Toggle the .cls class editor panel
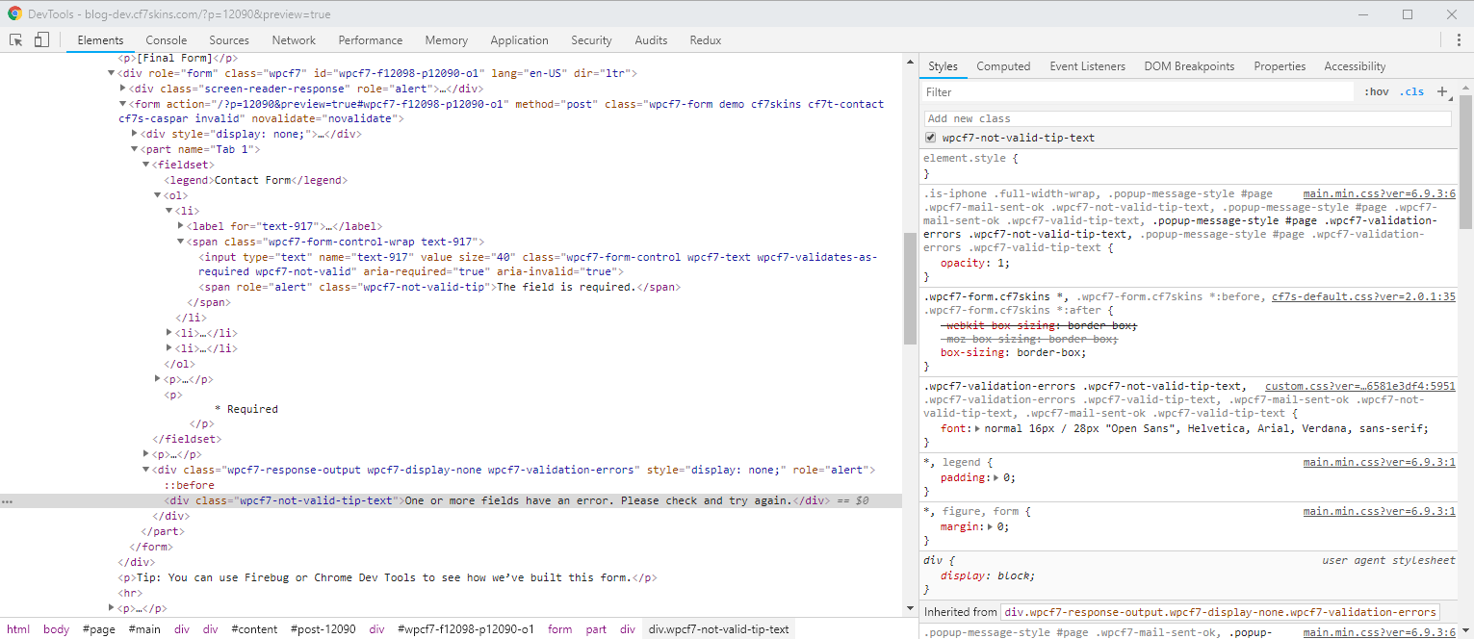This screenshot has width=1474, height=639. pyautogui.click(x=1411, y=92)
